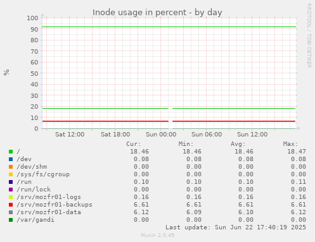Click the Sun 12:00 x-axis label
Screen dimensions: 315x242
(252, 135)
